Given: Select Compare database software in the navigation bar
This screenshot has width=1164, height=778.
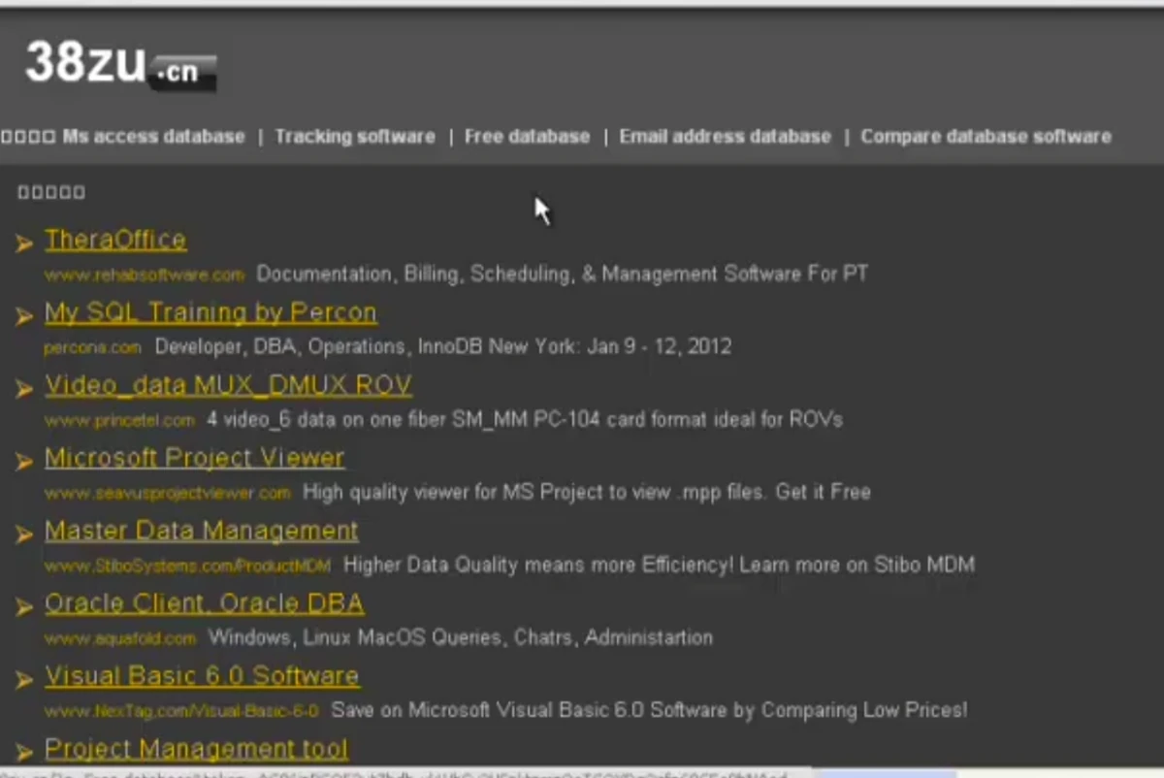Looking at the screenshot, I should (986, 136).
